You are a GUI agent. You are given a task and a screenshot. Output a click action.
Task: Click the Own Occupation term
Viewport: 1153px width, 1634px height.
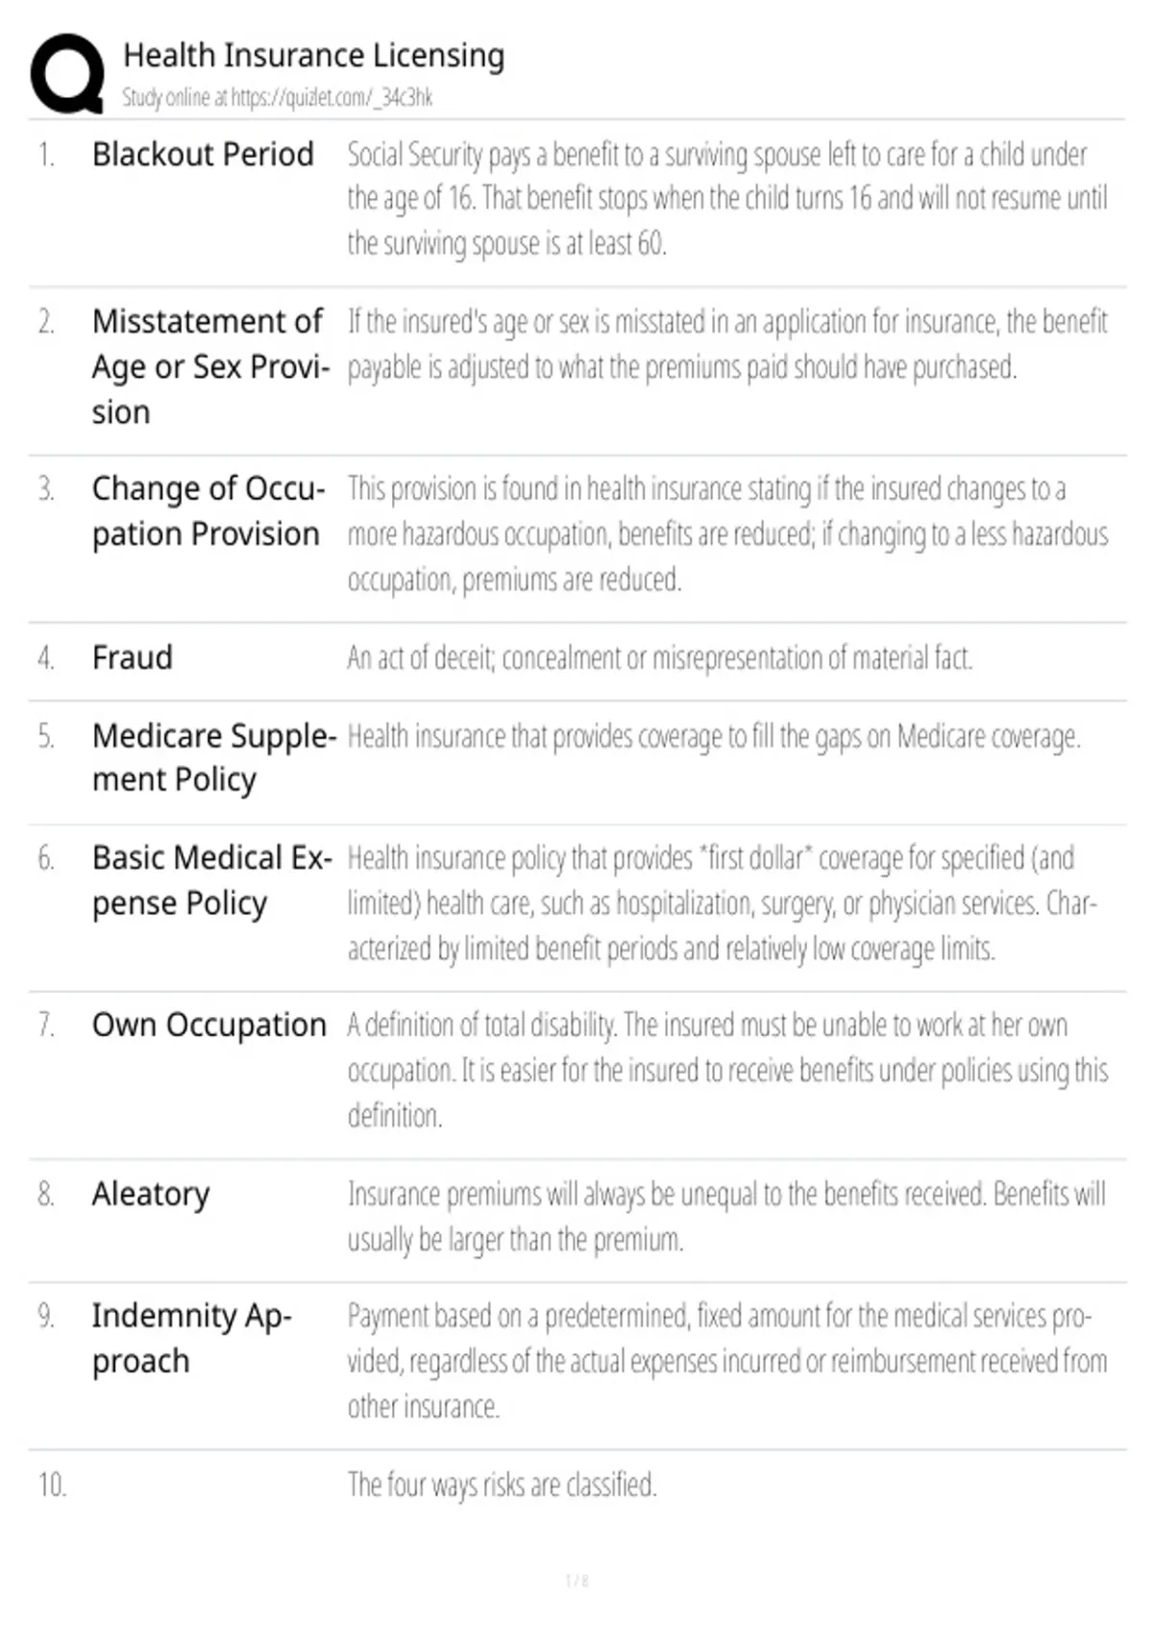(209, 1026)
